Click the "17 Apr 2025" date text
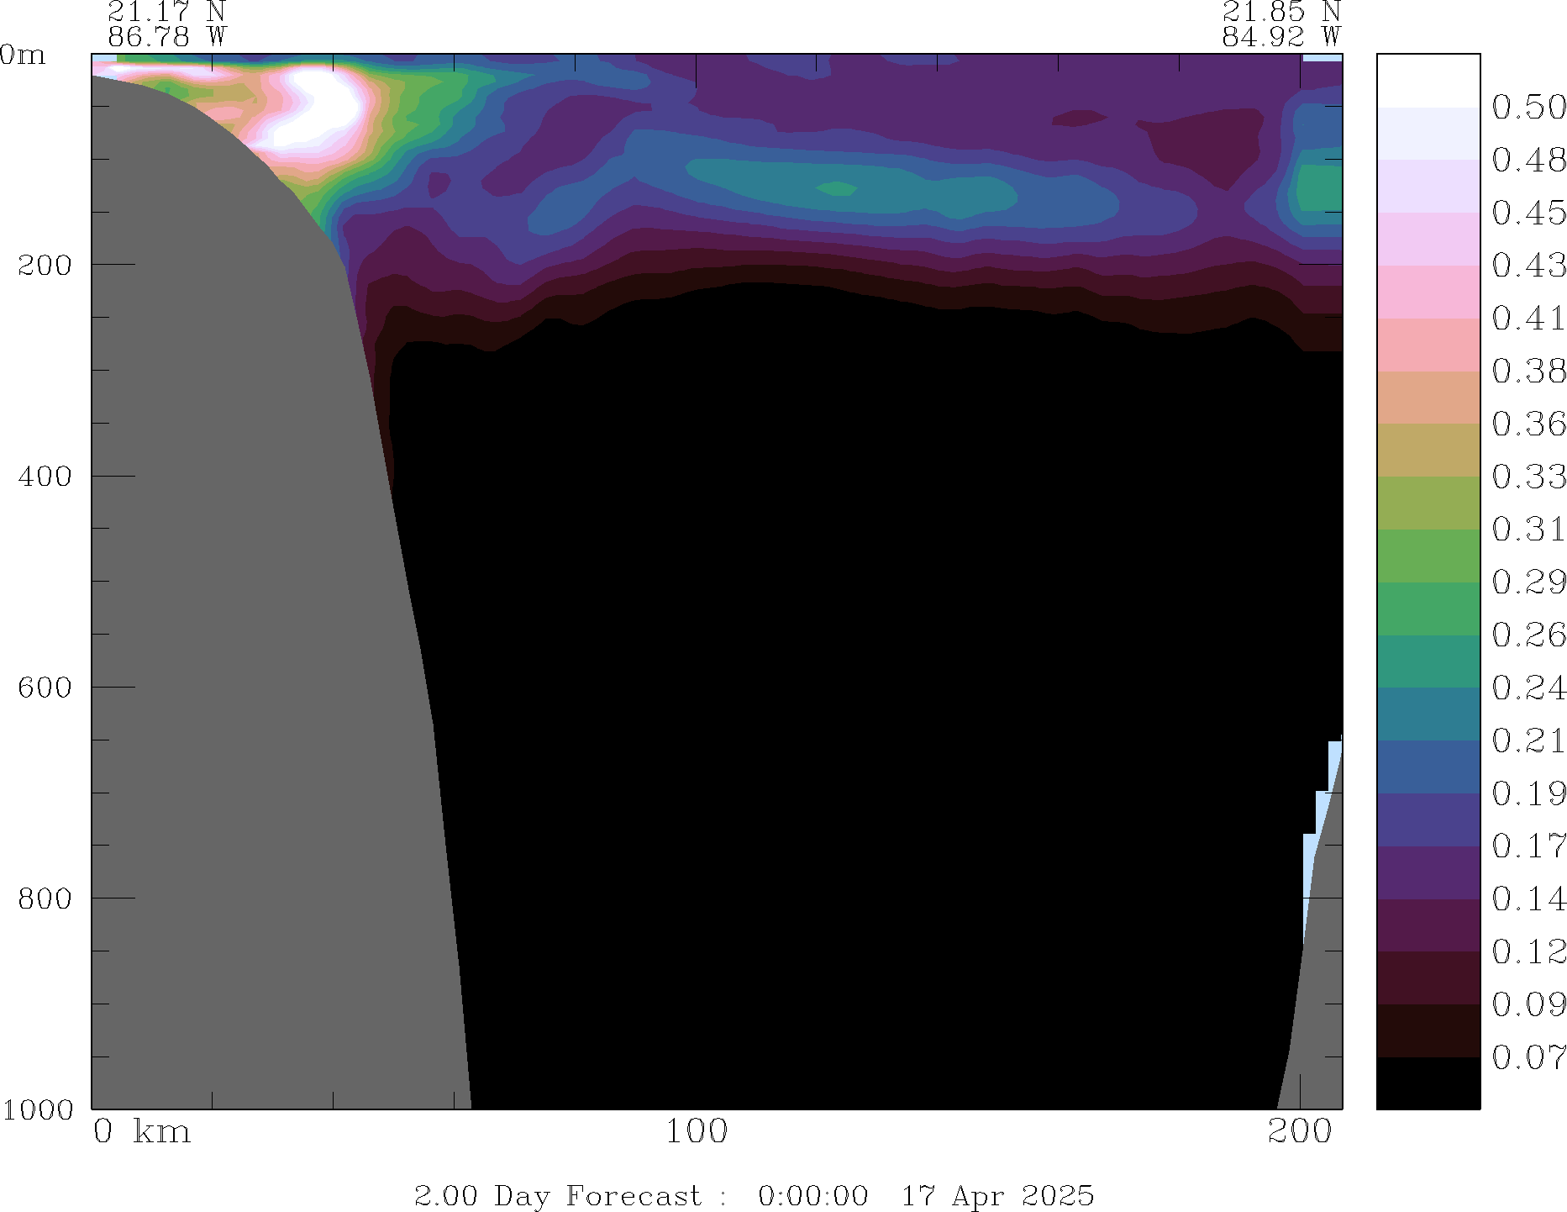This screenshot has height=1212, width=1567. click(x=997, y=1195)
